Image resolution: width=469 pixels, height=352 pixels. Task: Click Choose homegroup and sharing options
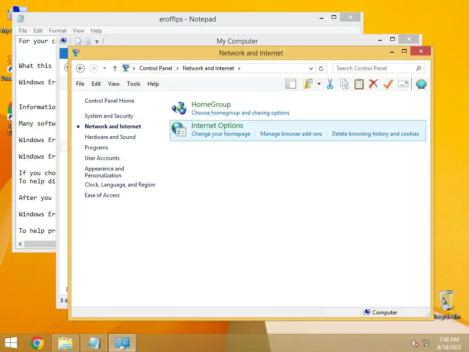tap(240, 113)
